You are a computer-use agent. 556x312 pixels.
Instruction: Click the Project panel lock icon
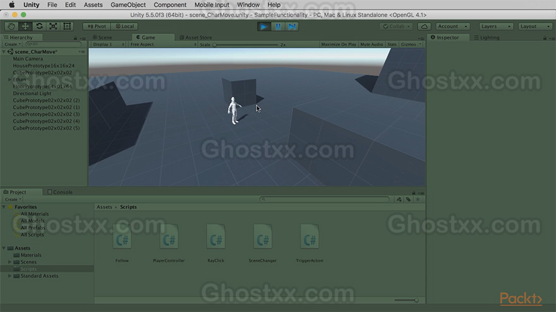point(413,192)
